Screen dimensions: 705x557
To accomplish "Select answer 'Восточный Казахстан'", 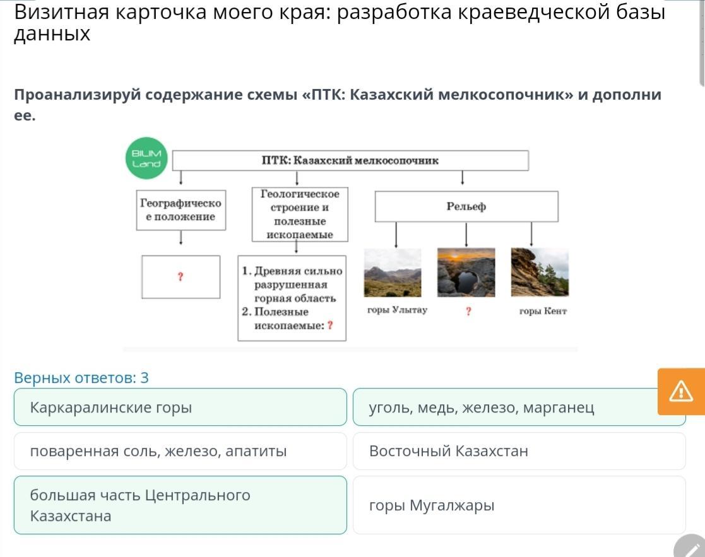I will pos(519,451).
